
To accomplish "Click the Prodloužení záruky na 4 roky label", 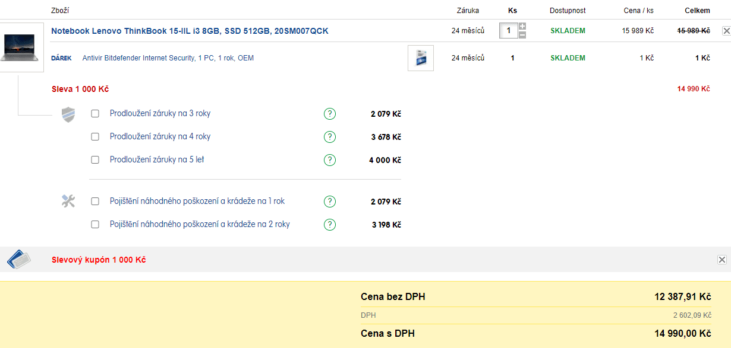I will coord(160,136).
